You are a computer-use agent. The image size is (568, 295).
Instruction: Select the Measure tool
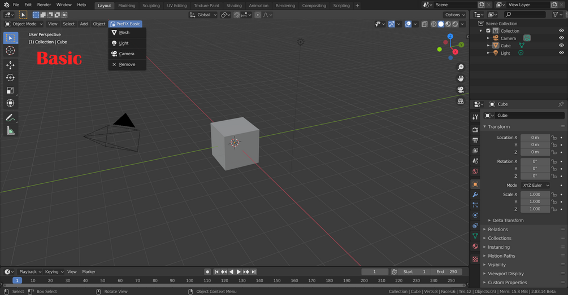point(11,130)
